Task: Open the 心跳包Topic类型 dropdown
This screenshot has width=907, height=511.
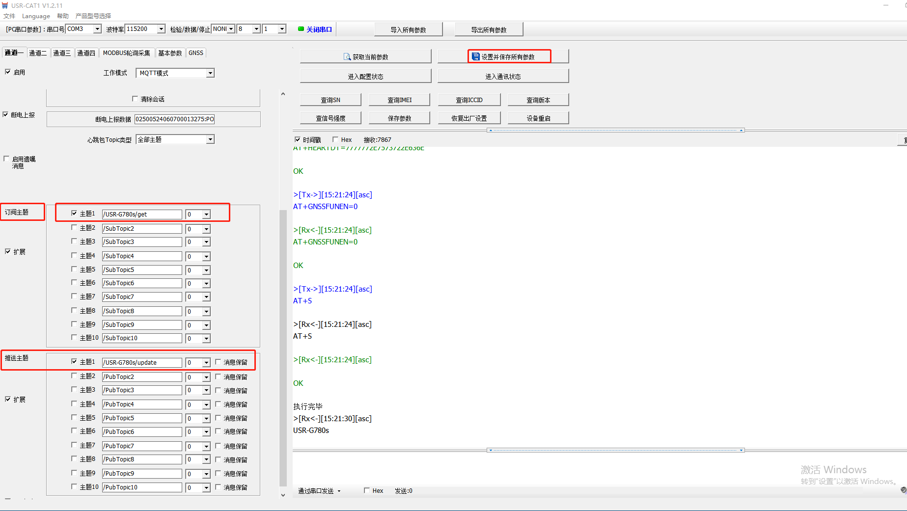Action: [x=210, y=140]
